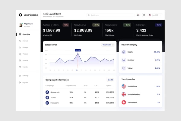Open the Photos sidebar item
Viewport: 181px width, 121px height.
(25, 60)
